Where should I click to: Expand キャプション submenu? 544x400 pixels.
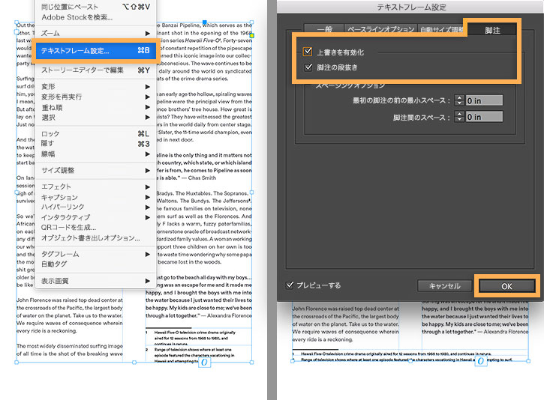point(95,197)
